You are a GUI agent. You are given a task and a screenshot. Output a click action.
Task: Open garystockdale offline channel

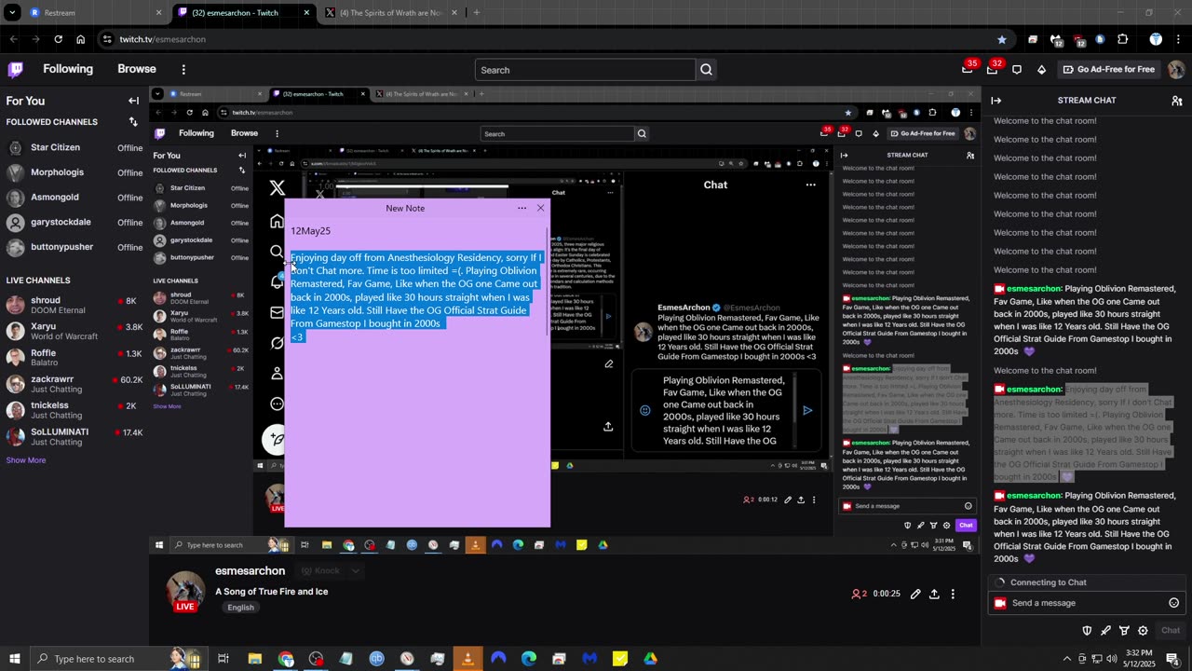click(74, 223)
